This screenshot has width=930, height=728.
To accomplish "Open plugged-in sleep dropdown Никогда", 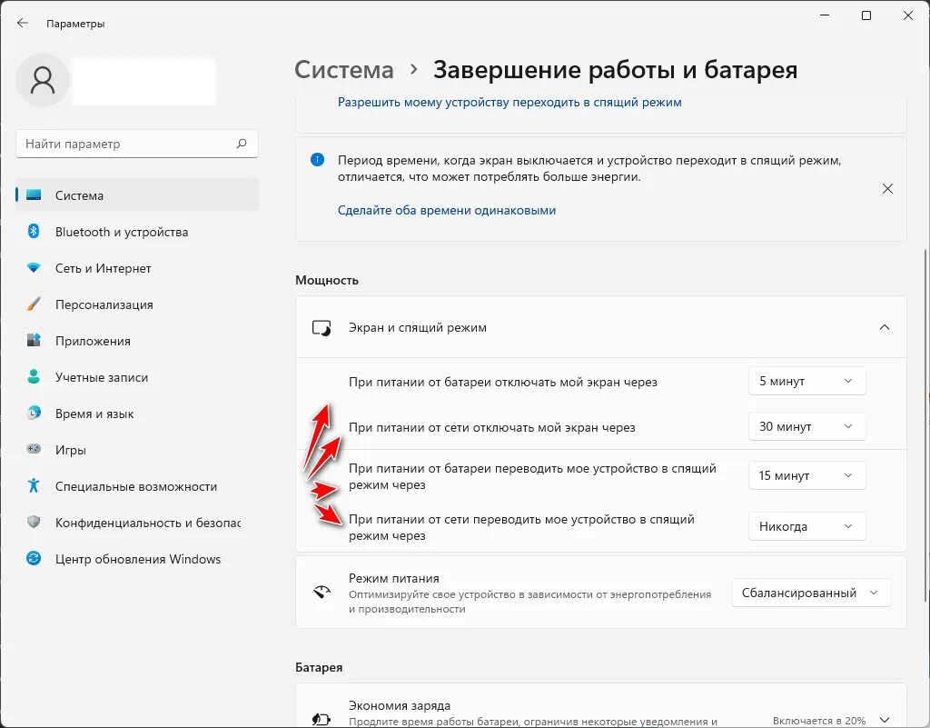I will click(x=806, y=527).
